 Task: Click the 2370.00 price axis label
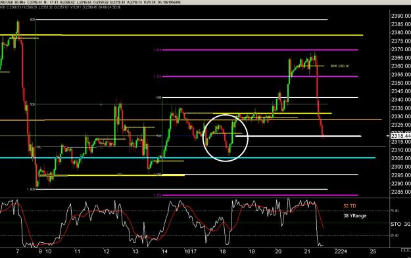click(x=400, y=49)
